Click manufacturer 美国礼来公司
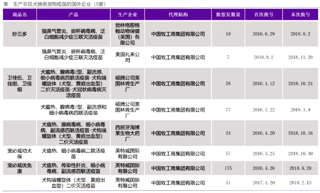This screenshot has height=193, width=320. click(x=128, y=57)
